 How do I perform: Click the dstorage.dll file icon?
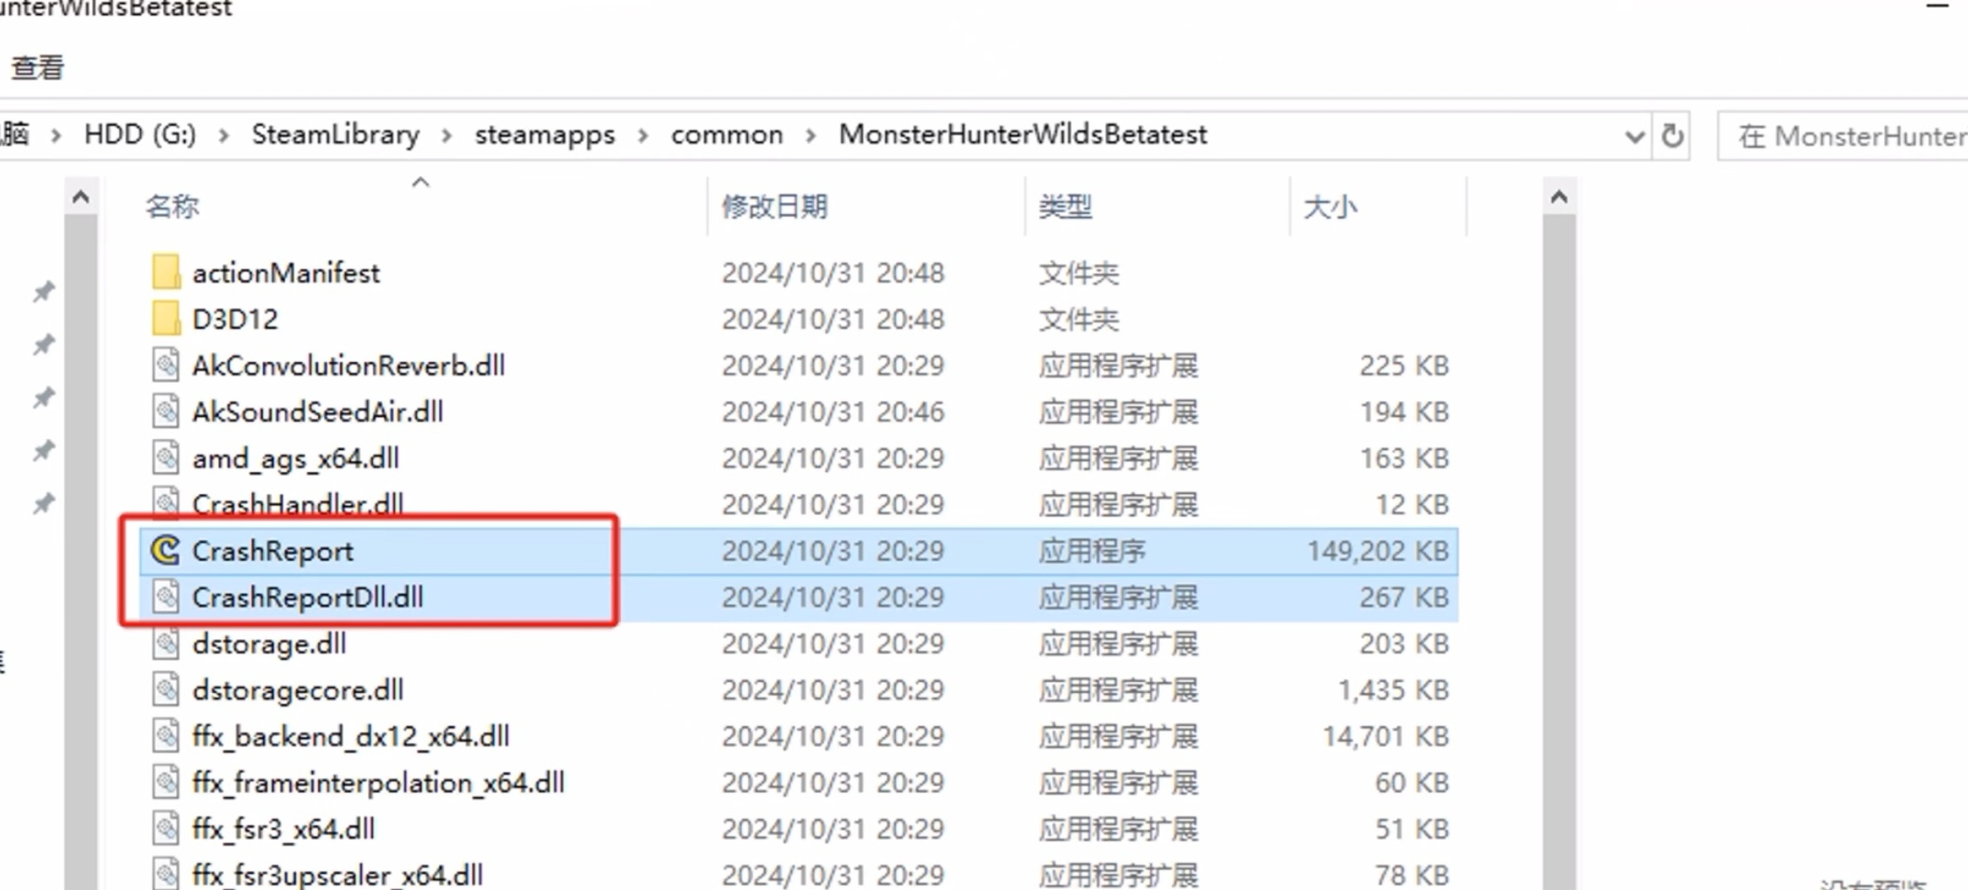[166, 644]
